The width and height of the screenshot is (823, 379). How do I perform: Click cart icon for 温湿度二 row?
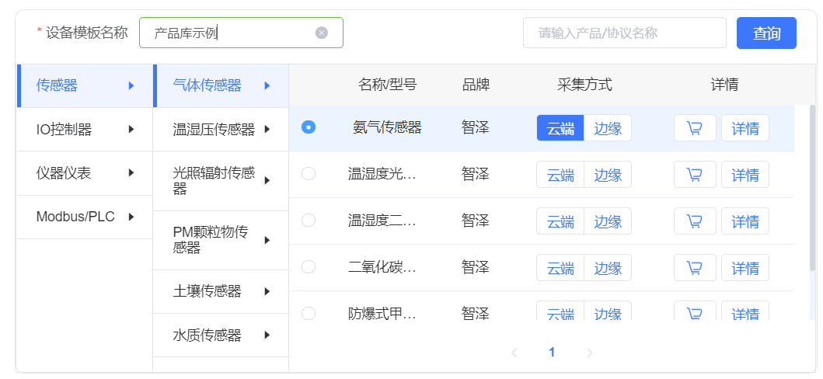[695, 221]
